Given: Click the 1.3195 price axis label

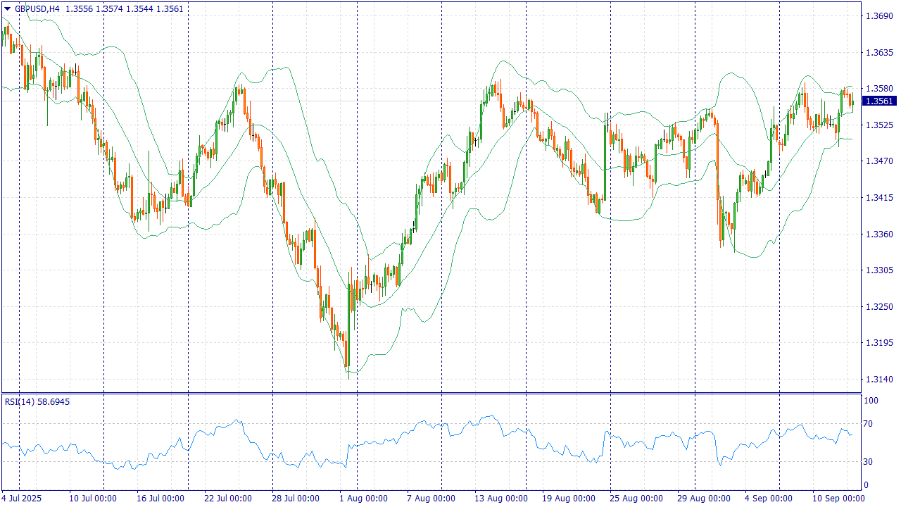Looking at the screenshot, I should [879, 343].
